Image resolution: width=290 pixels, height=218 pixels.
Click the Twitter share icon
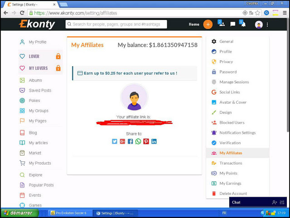tap(115, 141)
